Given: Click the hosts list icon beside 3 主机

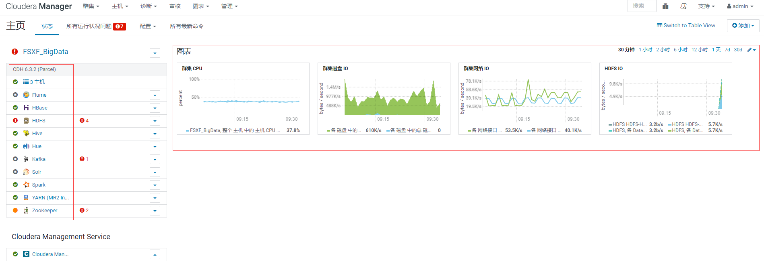Looking at the screenshot, I should (26, 82).
